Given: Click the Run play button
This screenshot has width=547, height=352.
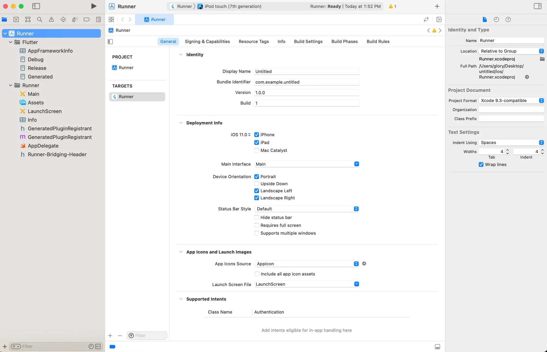Looking at the screenshot, I should point(93,6).
